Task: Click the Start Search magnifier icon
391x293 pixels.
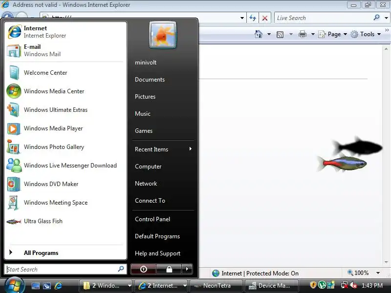Action: point(121,269)
